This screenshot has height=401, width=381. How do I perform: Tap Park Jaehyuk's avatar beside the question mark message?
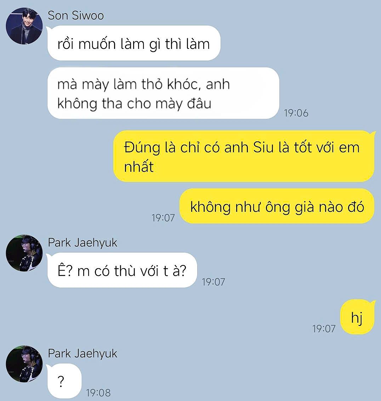[x=24, y=364]
